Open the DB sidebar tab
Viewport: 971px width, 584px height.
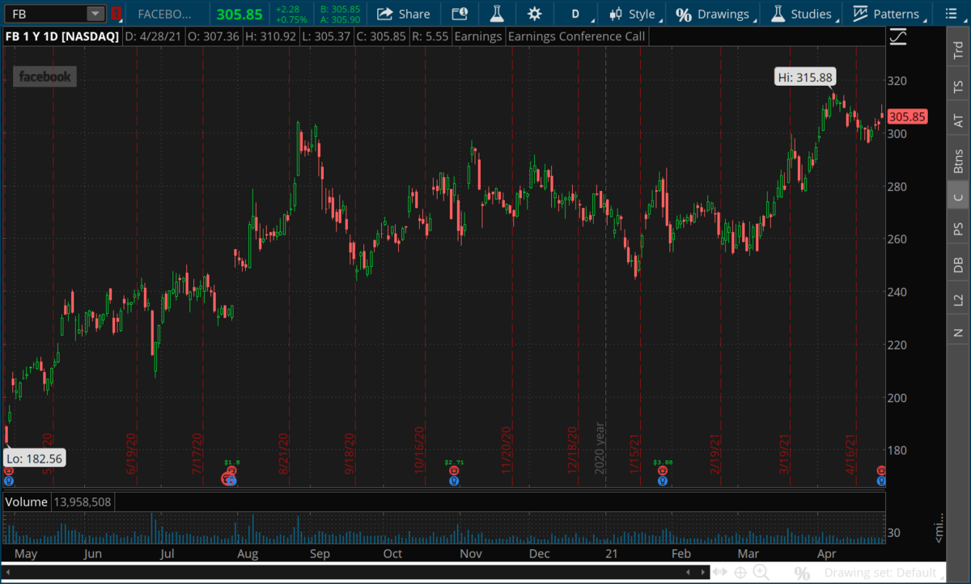click(x=958, y=264)
